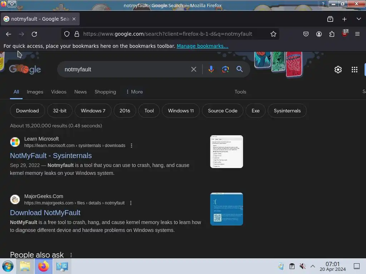Screen dimensions: 366x274
Task: Click the Learn Microsoft site icon
Action: (15, 142)
